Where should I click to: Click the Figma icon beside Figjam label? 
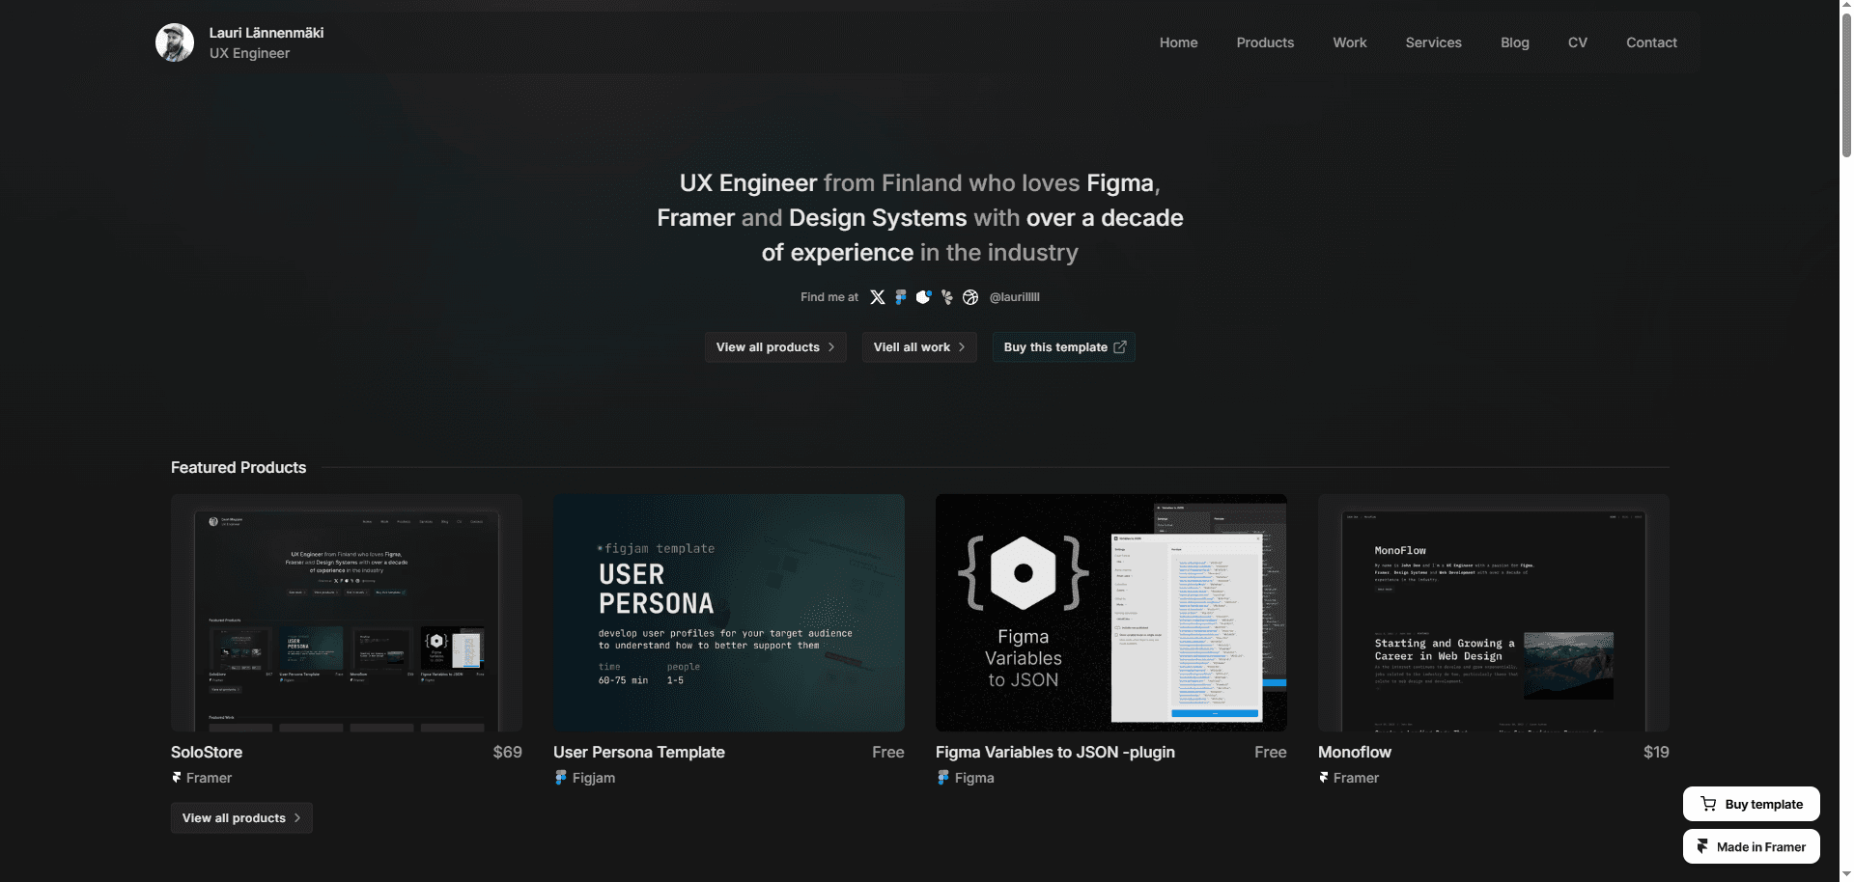(560, 777)
